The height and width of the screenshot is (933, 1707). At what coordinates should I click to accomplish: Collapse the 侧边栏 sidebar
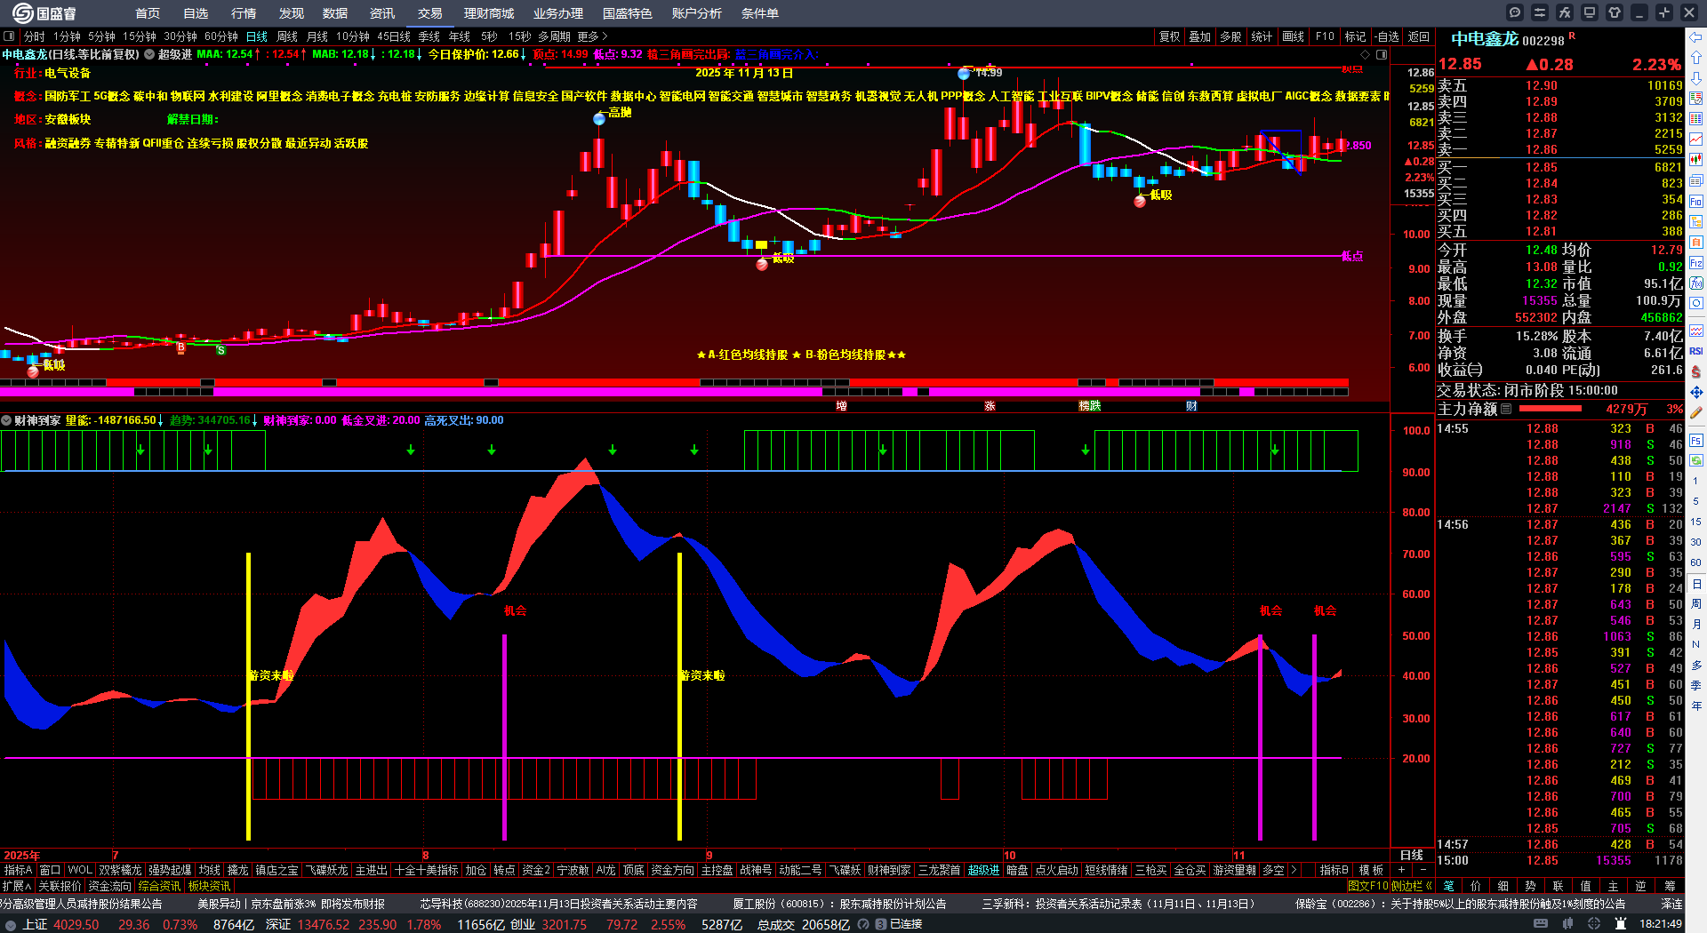tap(1410, 886)
